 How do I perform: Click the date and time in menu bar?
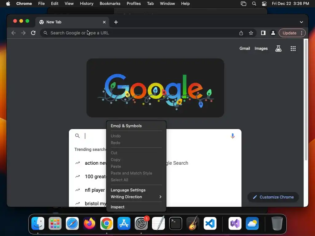tap(290, 4)
